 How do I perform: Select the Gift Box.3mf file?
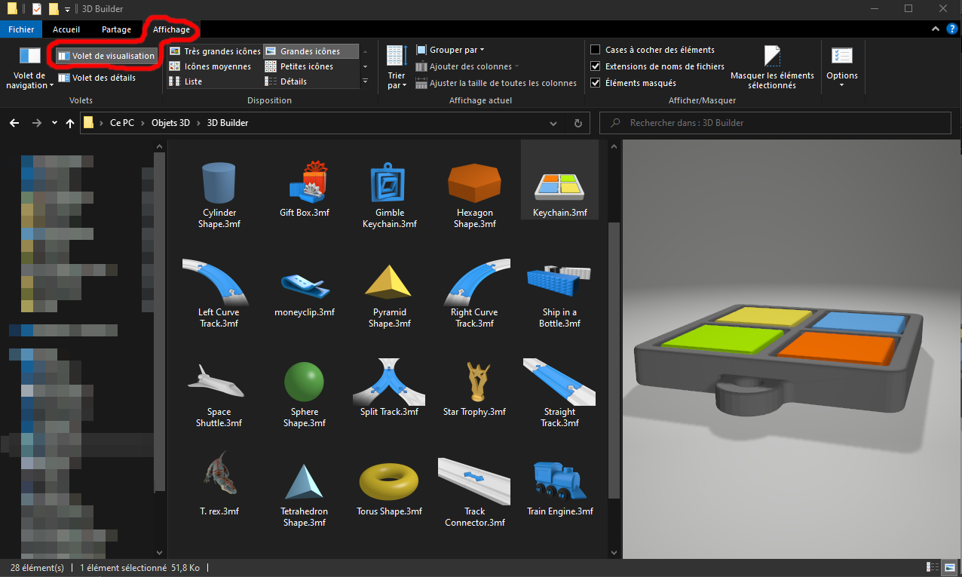click(305, 181)
